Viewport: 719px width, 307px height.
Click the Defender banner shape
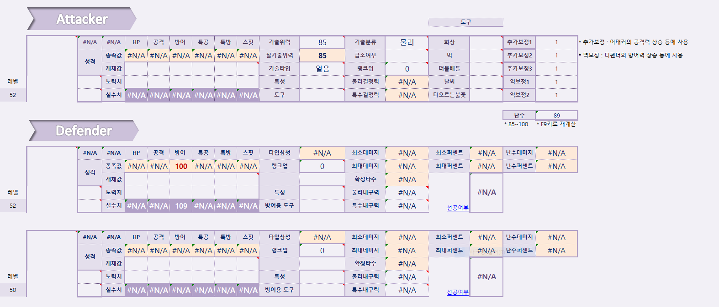(83, 131)
